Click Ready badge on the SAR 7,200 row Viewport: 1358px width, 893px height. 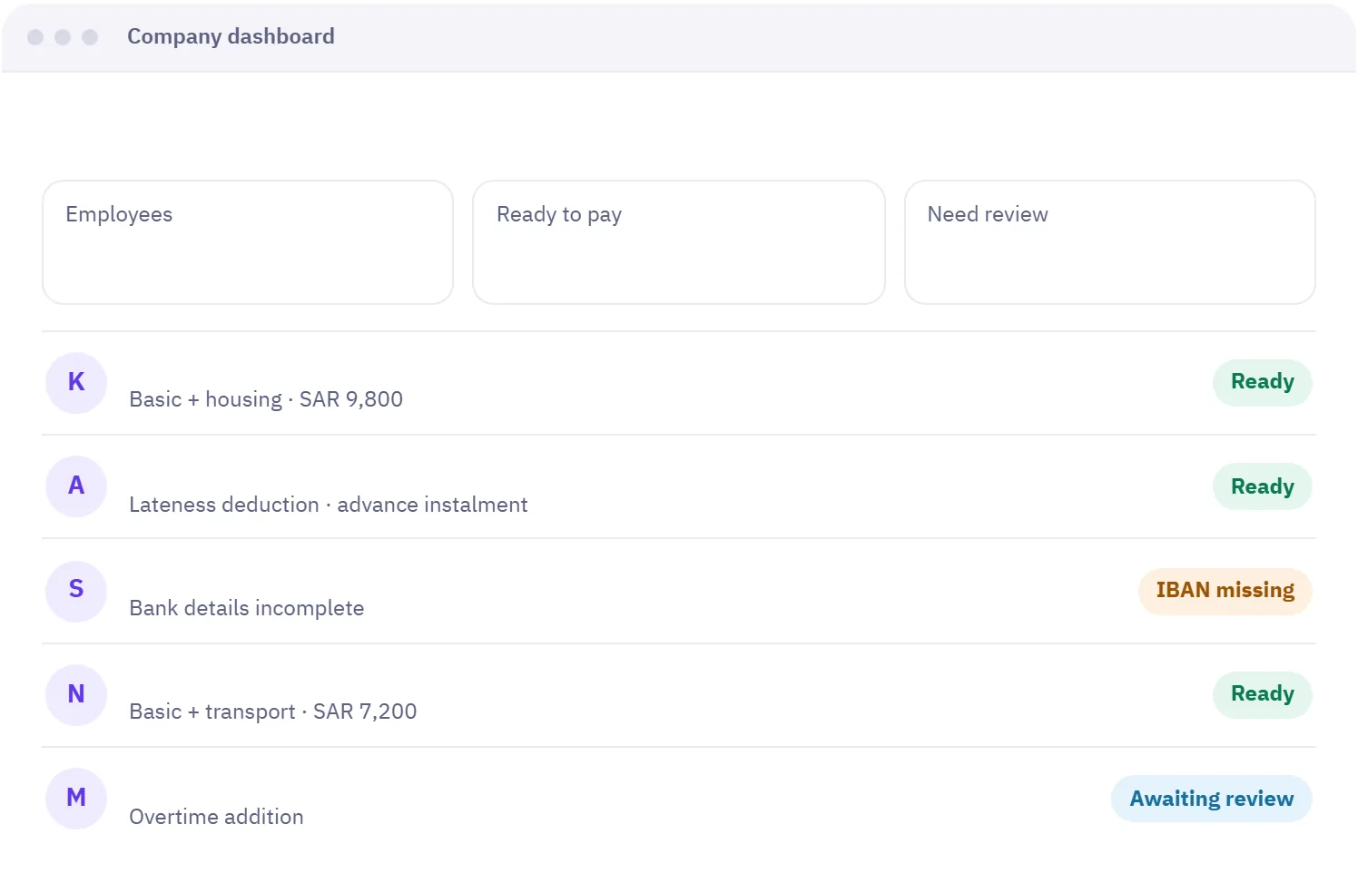coord(1262,694)
